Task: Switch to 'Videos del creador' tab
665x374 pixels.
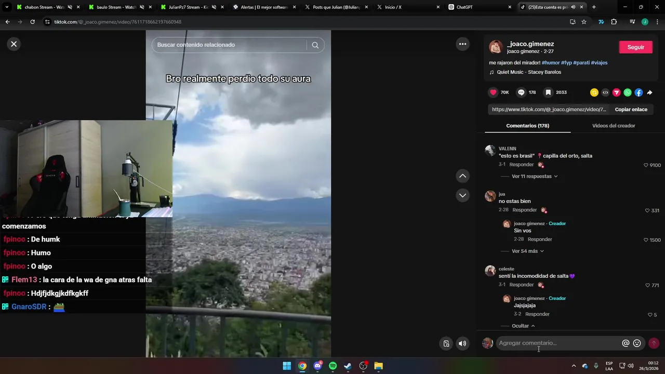Action: pyautogui.click(x=614, y=126)
